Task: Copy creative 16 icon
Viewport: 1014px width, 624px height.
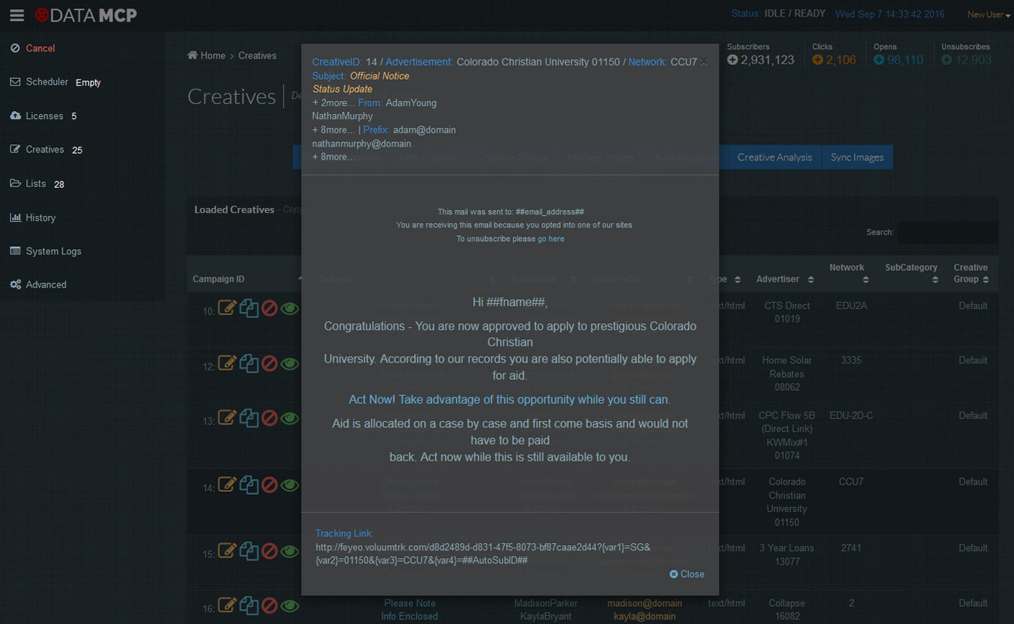Action: (249, 606)
